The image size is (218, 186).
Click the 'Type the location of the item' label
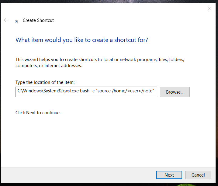pyautogui.click(x=45, y=82)
